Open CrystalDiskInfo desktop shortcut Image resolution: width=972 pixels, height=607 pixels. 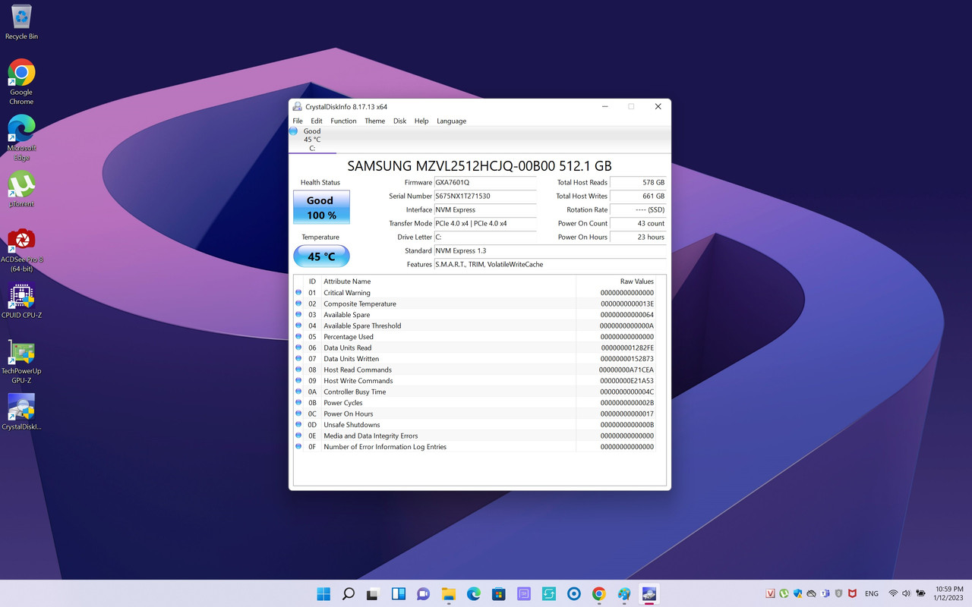[x=21, y=412]
